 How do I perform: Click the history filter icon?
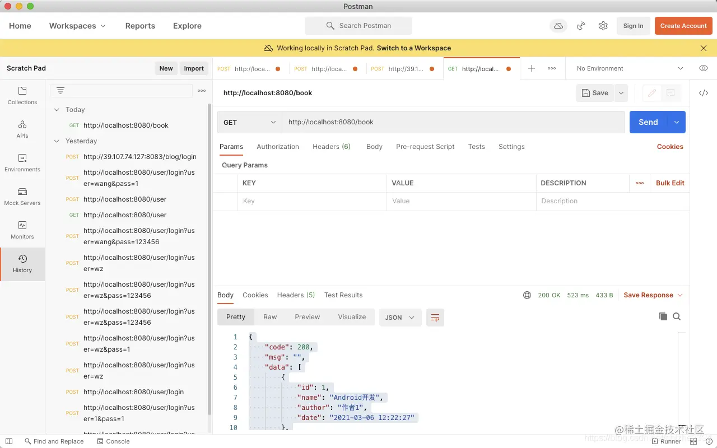pyautogui.click(x=60, y=91)
